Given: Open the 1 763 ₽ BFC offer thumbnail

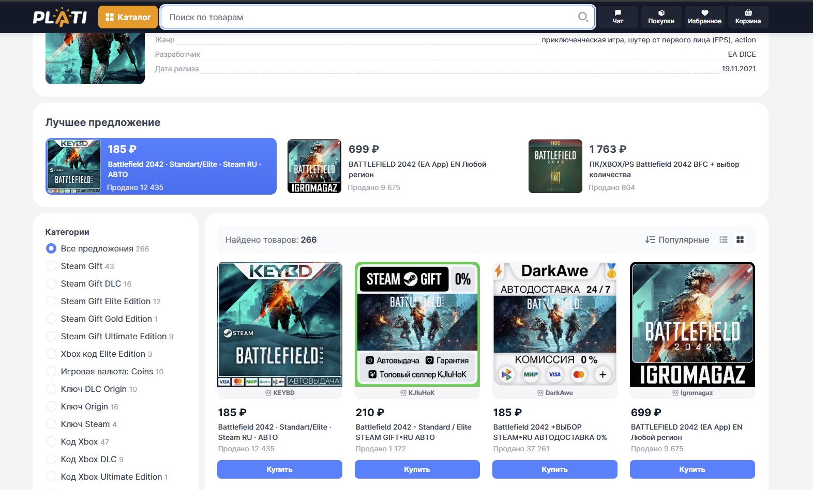Looking at the screenshot, I should 555,166.
